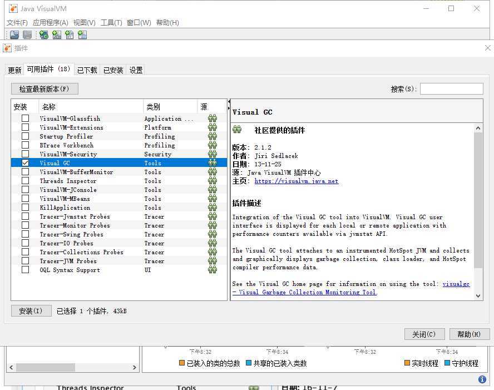
Task: Check the Tracer-JVM Probes install checkbox
Action: click(x=25, y=260)
